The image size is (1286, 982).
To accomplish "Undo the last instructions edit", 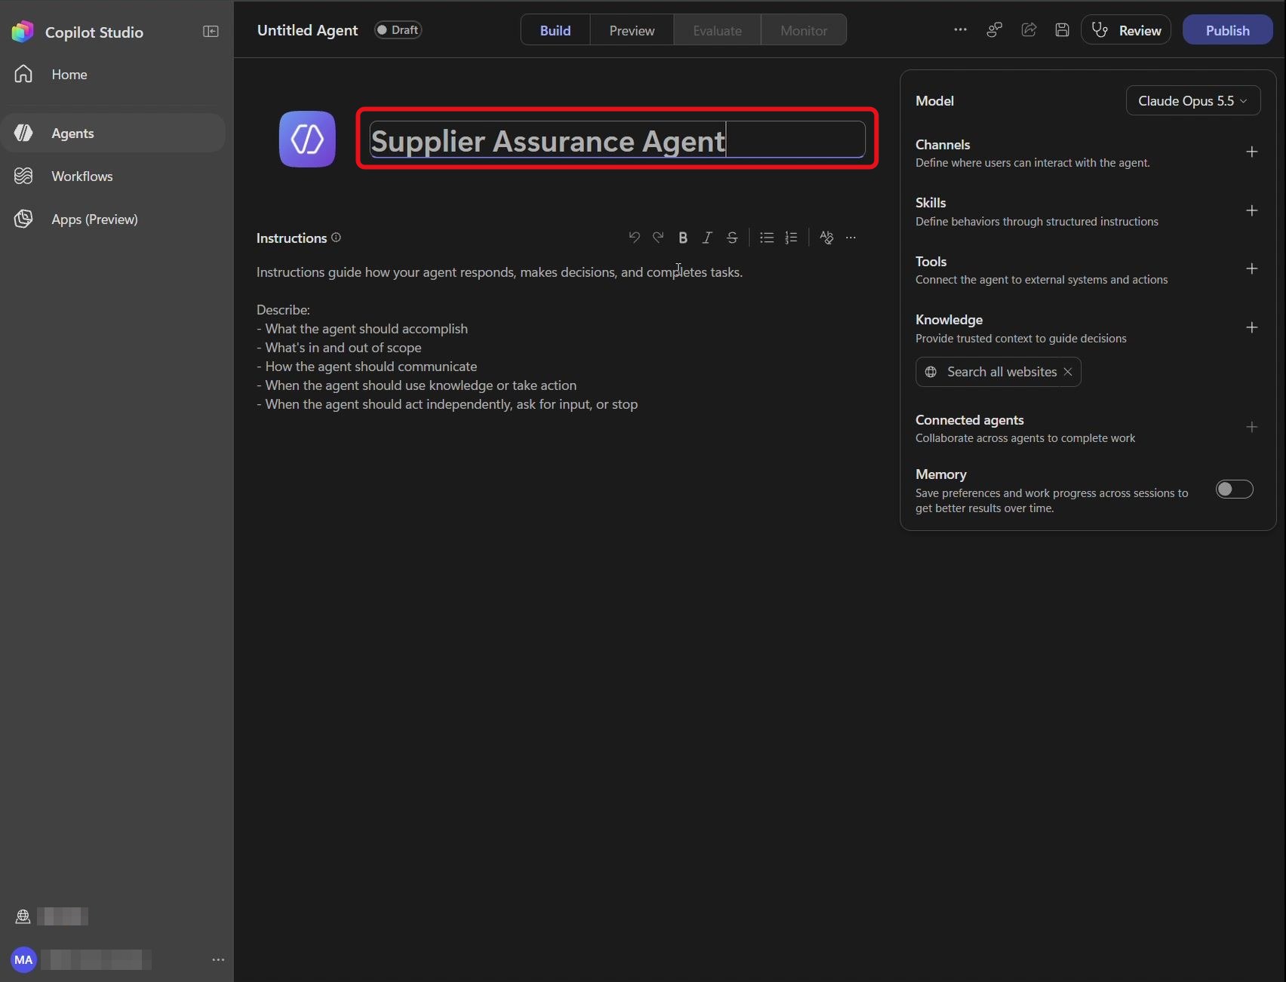I will click(634, 238).
